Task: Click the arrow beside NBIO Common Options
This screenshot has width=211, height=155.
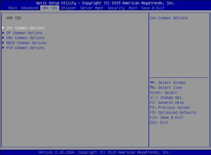Action: [3, 43]
